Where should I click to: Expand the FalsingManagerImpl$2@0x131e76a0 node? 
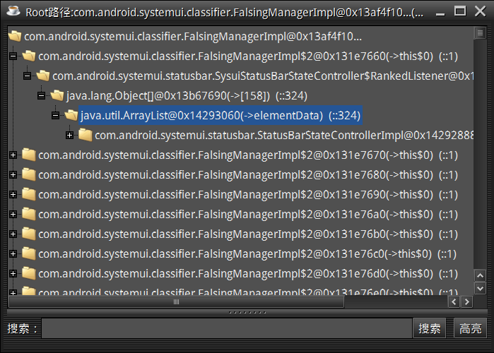[13, 215]
